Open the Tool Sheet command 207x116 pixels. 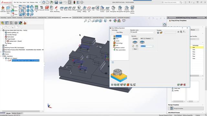51,9
